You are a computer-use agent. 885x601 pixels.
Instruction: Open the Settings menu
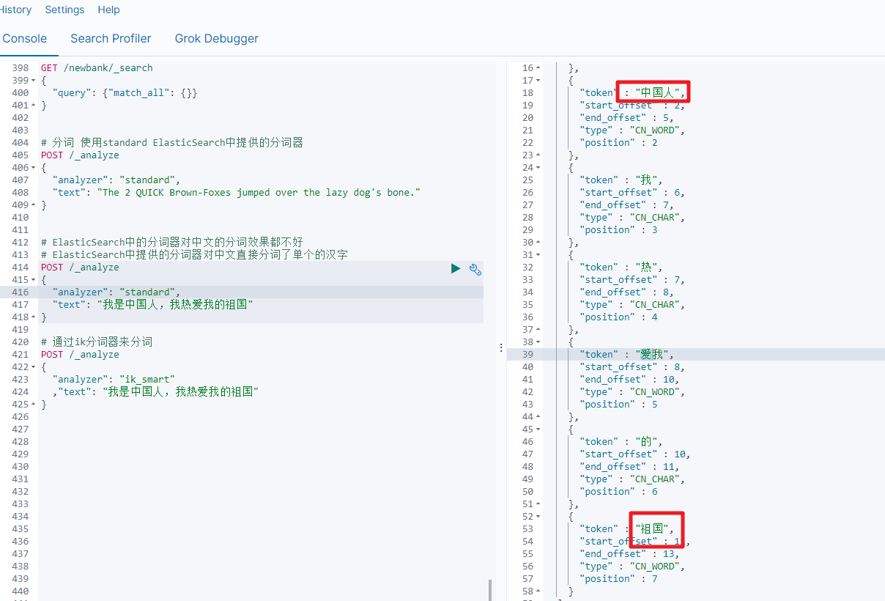point(64,10)
